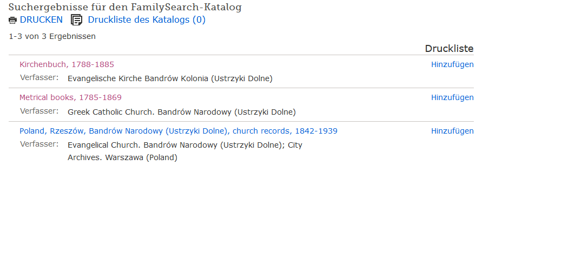
Task: Open the Kirchenbuch, 1788-1885 record
Action: coord(67,64)
